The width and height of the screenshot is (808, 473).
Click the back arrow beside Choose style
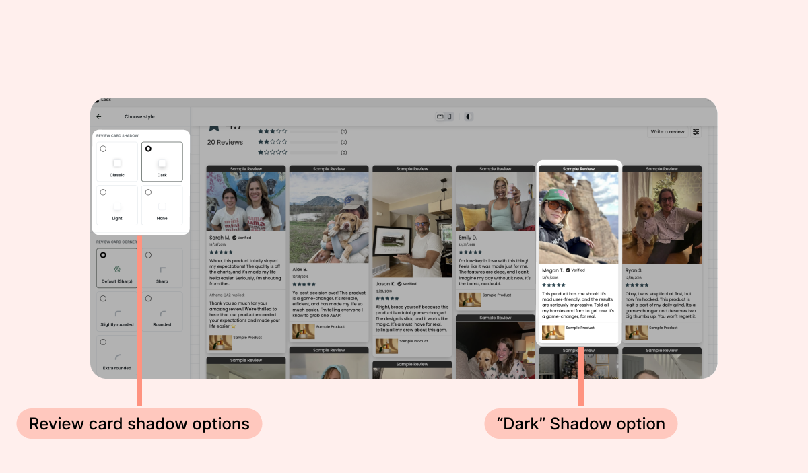[x=99, y=116]
